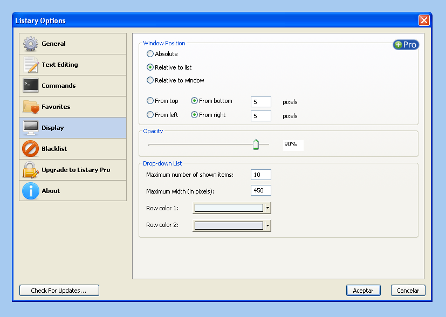The width and height of the screenshot is (446, 317).
Task: Select From top radio button
Action: [x=150, y=101]
